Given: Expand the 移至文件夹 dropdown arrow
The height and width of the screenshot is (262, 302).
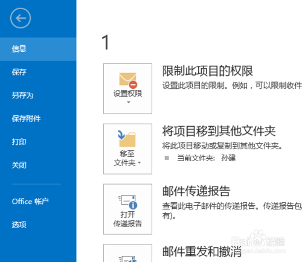Looking at the screenshot, I should pyautogui.click(x=140, y=162).
